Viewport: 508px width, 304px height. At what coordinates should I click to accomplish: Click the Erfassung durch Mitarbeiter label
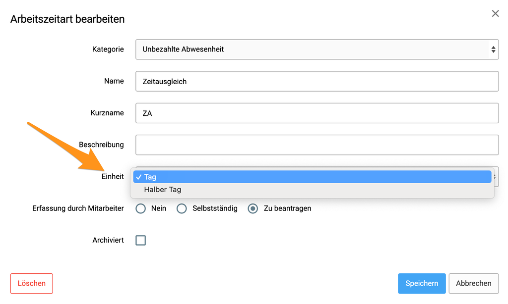point(78,208)
